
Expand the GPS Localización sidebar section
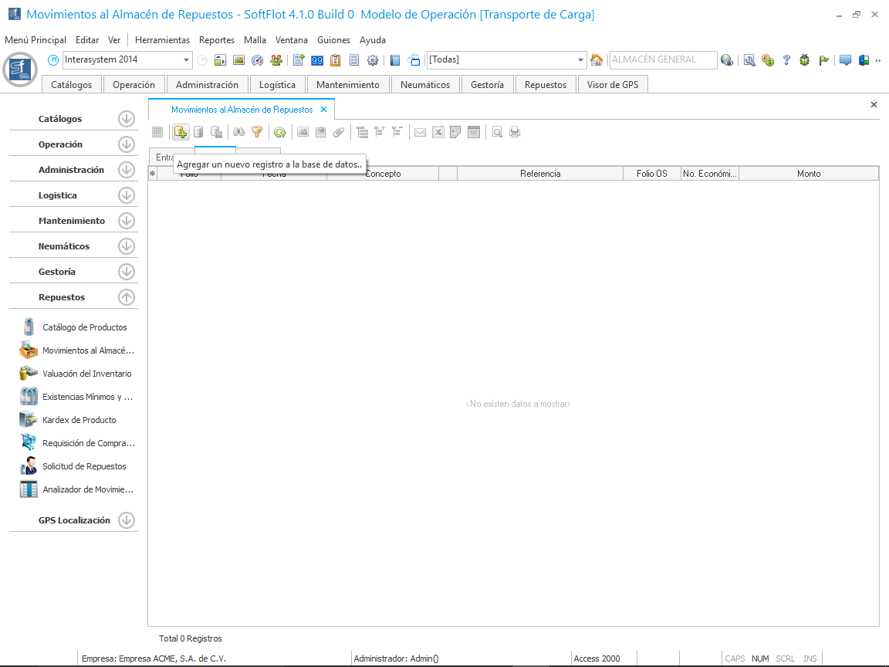pyautogui.click(x=127, y=520)
